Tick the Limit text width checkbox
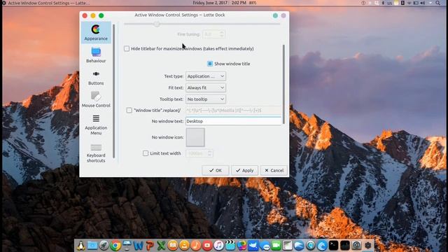 146,153
